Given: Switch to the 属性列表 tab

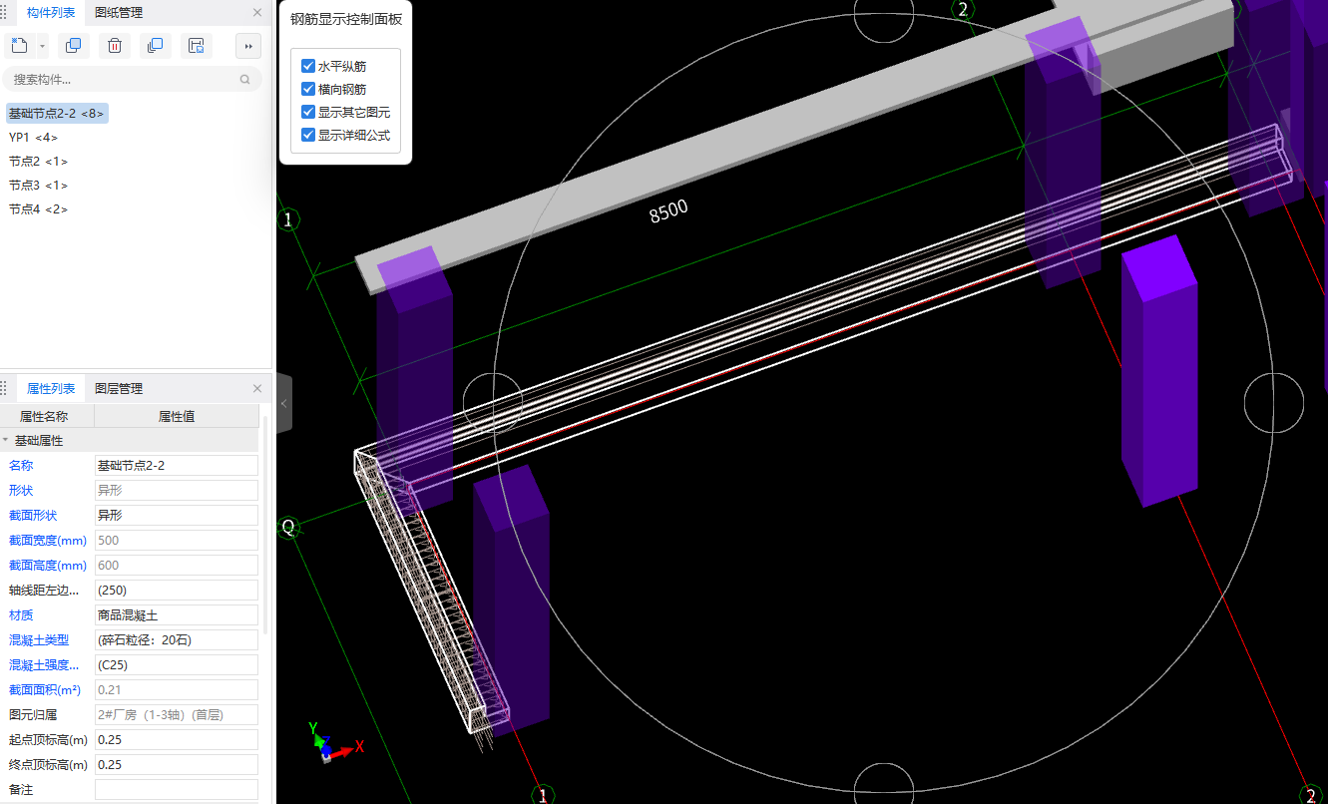Looking at the screenshot, I should (x=51, y=389).
